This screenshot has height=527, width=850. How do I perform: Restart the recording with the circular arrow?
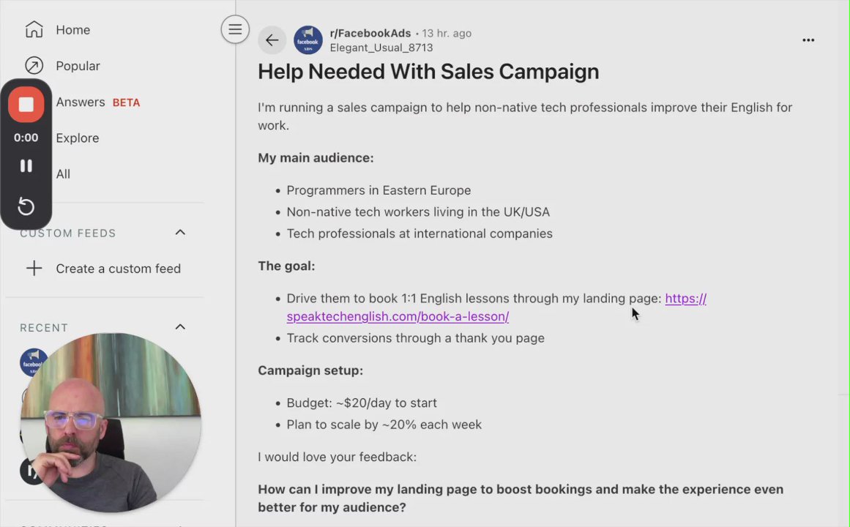coord(26,206)
